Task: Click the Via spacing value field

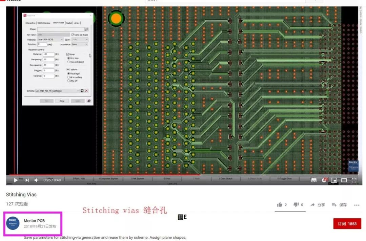Action: pyautogui.click(x=48, y=60)
